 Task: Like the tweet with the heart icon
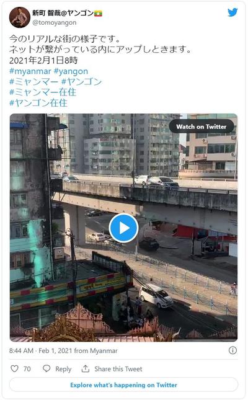pos(14,368)
